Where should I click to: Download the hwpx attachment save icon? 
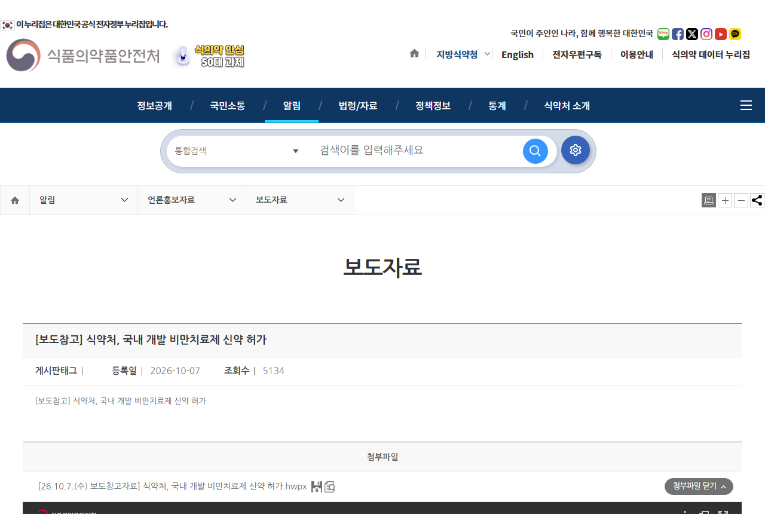pos(317,487)
